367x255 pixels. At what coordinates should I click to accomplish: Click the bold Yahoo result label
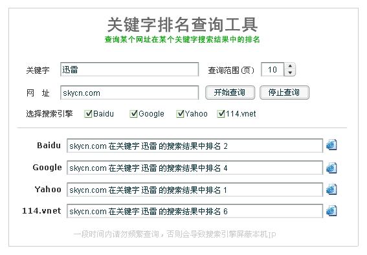coord(48,189)
